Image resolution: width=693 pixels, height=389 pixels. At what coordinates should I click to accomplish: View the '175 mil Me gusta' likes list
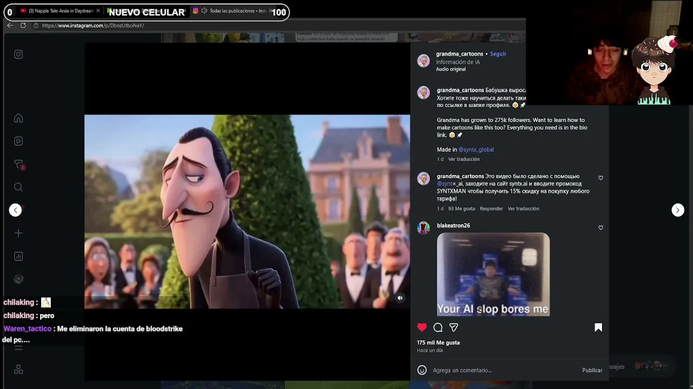coord(439,343)
